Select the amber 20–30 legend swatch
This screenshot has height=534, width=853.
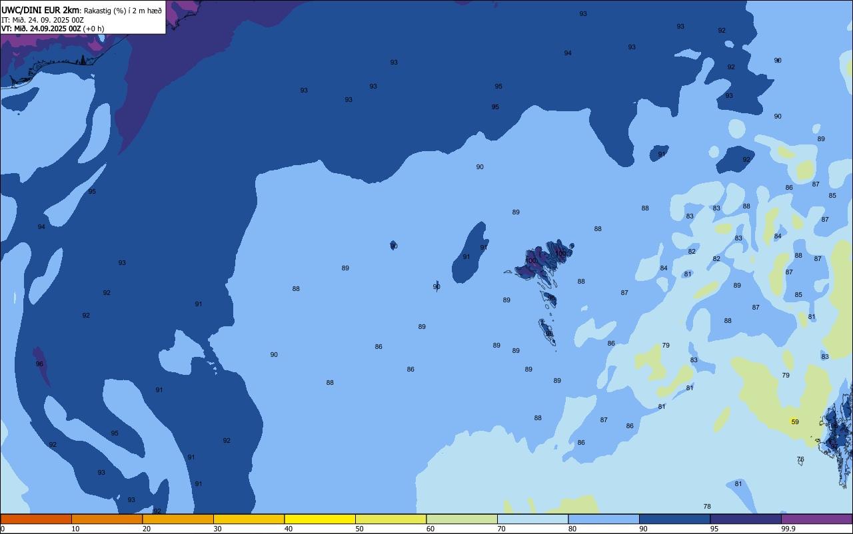tap(178, 519)
